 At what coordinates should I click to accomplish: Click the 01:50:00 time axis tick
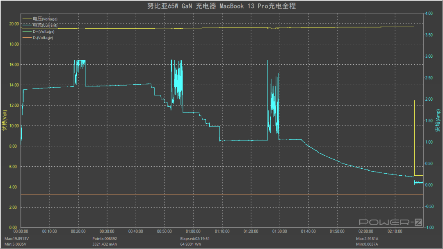click(337, 231)
